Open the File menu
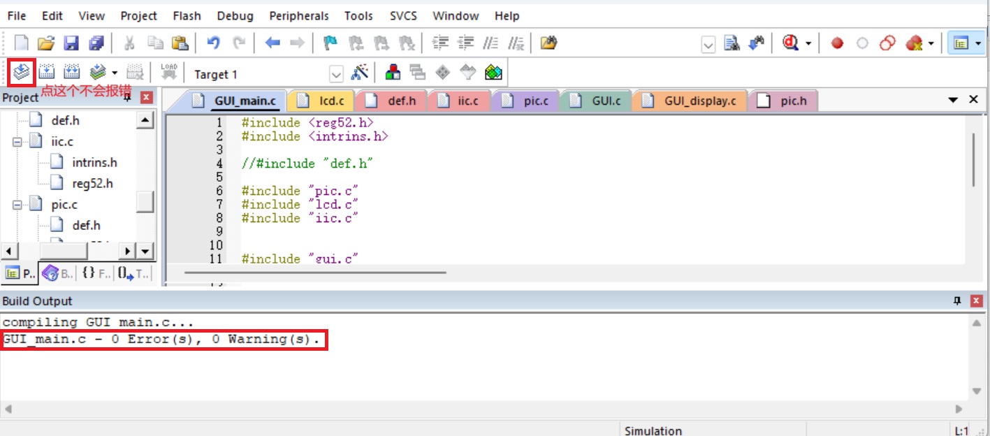Screen dimensions: 990x436 tap(17, 15)
